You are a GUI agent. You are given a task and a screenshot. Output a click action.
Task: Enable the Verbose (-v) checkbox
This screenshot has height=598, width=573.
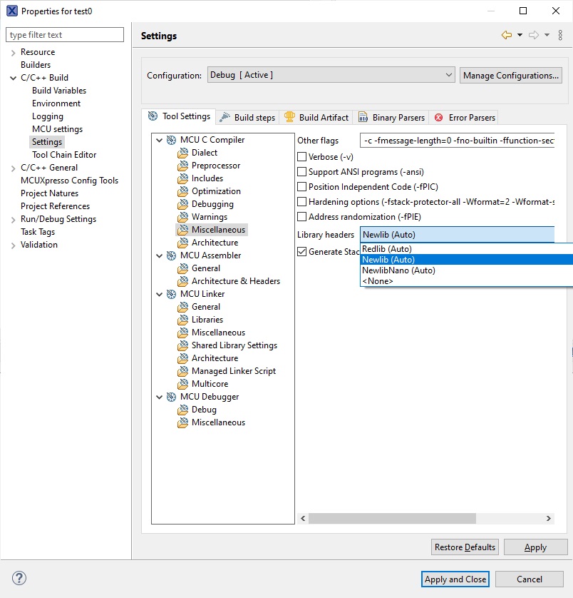pos(301,156)
